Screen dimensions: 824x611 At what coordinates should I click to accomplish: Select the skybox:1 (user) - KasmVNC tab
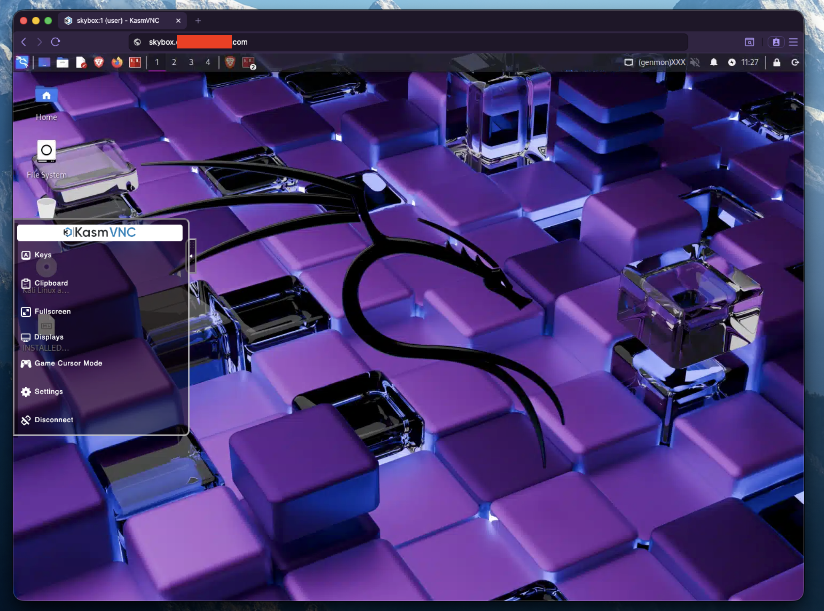pos(123,20)
